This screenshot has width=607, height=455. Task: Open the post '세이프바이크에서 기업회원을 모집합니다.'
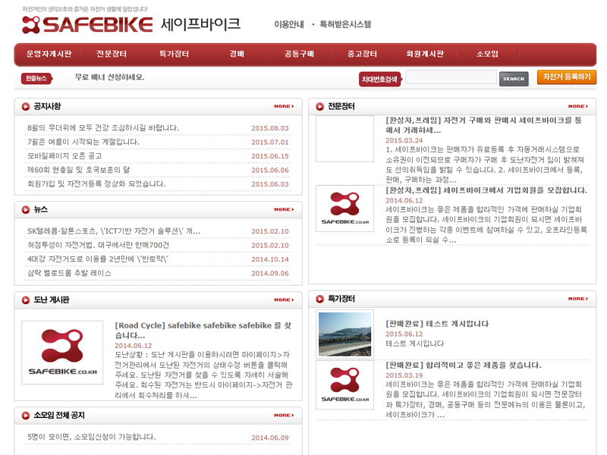point(486,190)
